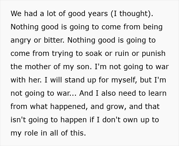This screenshot has width=179, height=146.
Task: Click the word "being"
Action: [151, 27]
